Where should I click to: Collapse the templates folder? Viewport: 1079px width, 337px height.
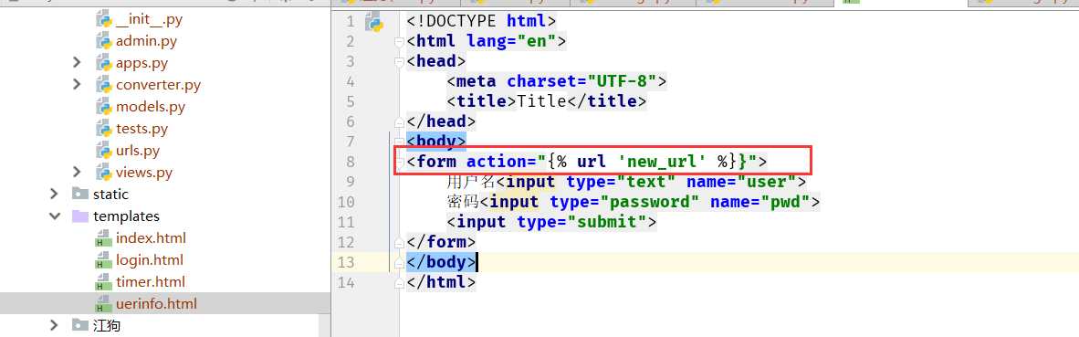coord(55,216)
